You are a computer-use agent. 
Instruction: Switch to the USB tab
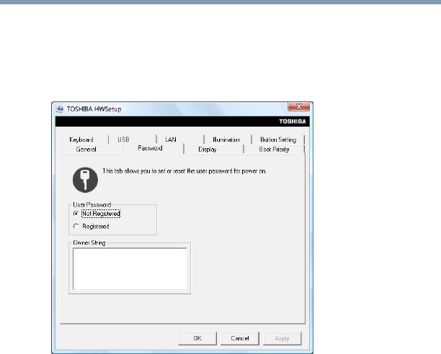tap(132, 140)
